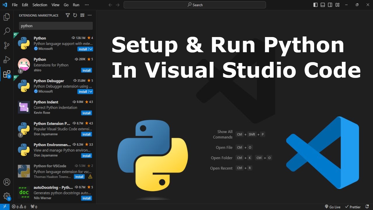This screenshot has height=210, width=373.
Task: Go back with the navigation arrow
Action: pos(110,5)
